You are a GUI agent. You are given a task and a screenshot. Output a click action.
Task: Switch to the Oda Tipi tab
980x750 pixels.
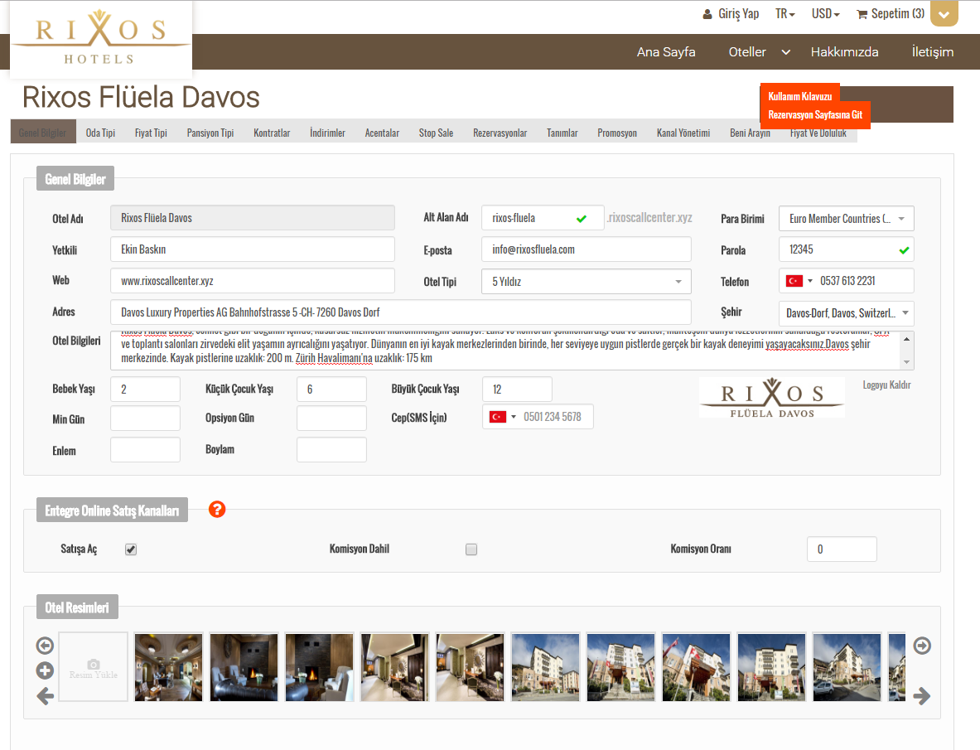(100, 133)
